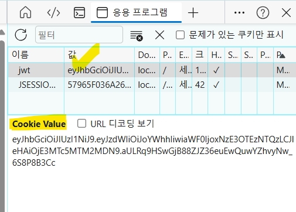Click domain loc... in JSESSIO row
296x212 pixels.
point(147,85)
